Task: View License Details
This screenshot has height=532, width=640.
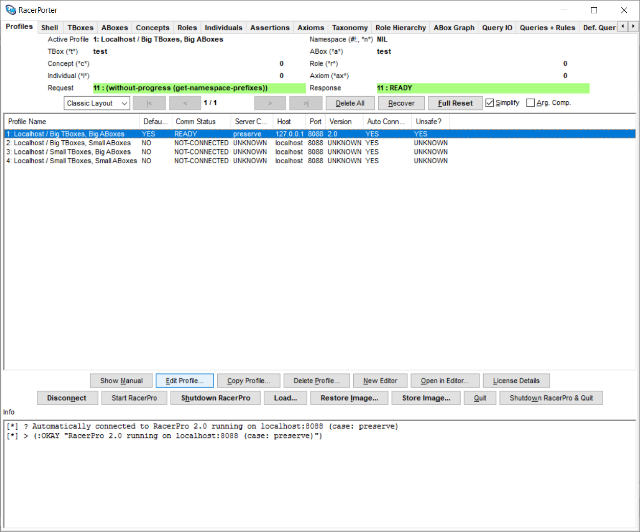Action: (x=516, y=381)
